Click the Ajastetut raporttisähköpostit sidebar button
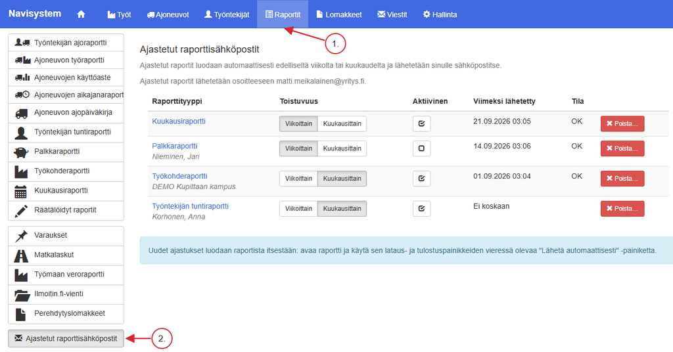The width and height of the screenshot is (673, 352). [66, 338]
